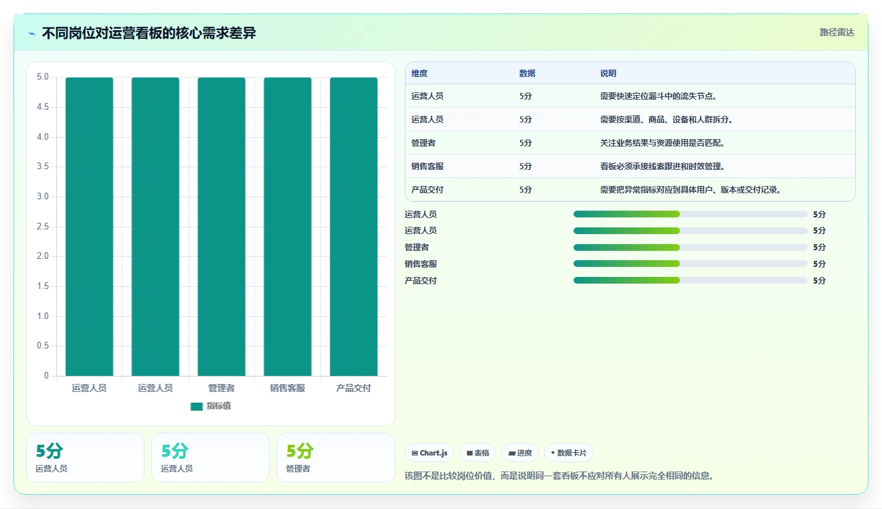Screen dimensions: 882x509
Task: Click the 5.0 tick label on the chart's y-axis
Action: pos(42,77)
